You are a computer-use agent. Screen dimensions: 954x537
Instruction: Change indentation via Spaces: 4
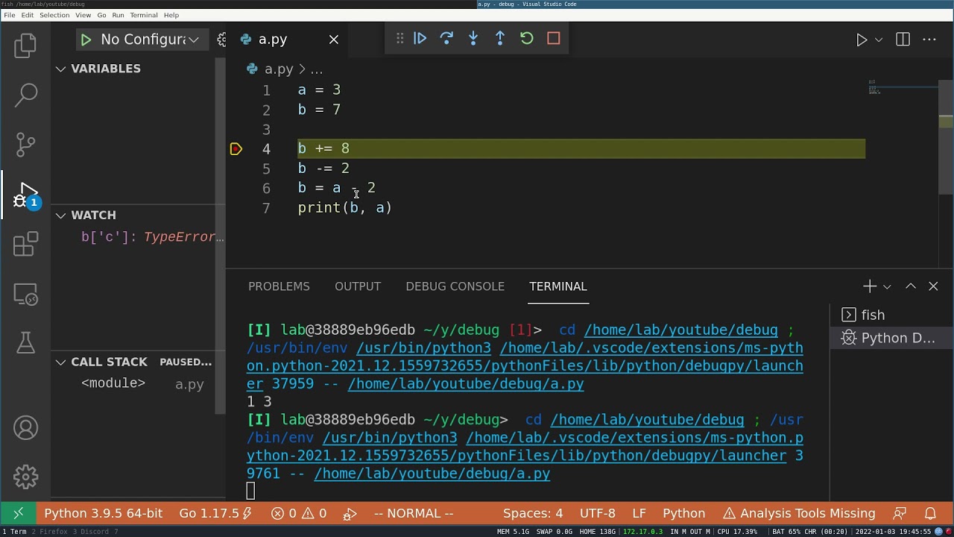[533, 513]
